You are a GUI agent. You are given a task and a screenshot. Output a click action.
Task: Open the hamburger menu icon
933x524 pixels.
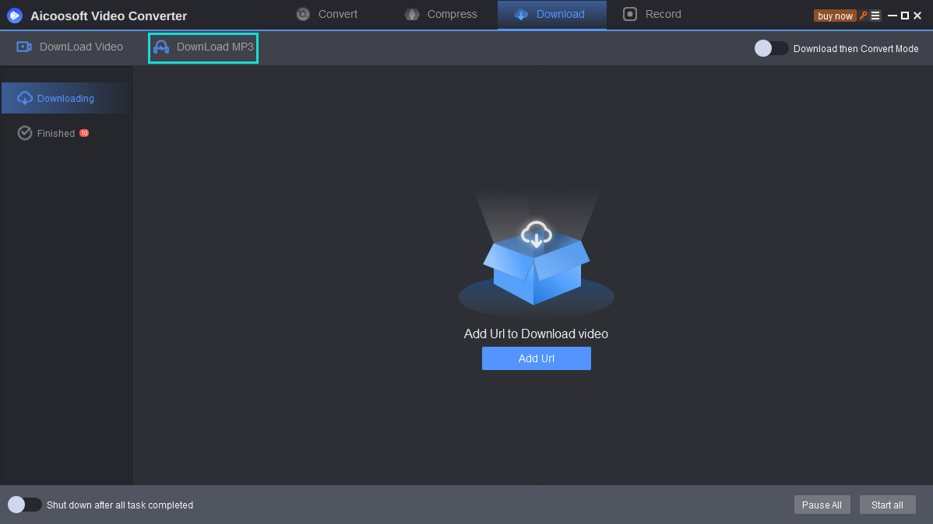[x=875, y=16]
